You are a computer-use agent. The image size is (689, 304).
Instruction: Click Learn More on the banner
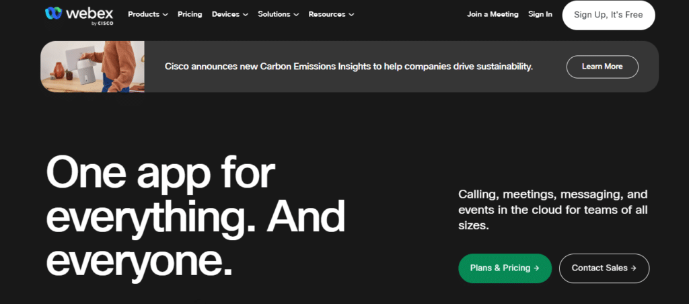pyautogui.click(x=602, y=67)
